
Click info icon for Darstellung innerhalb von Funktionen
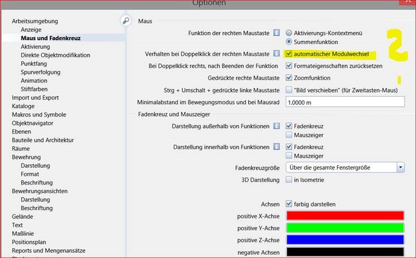pyautogui.click(x=277, y=147)
